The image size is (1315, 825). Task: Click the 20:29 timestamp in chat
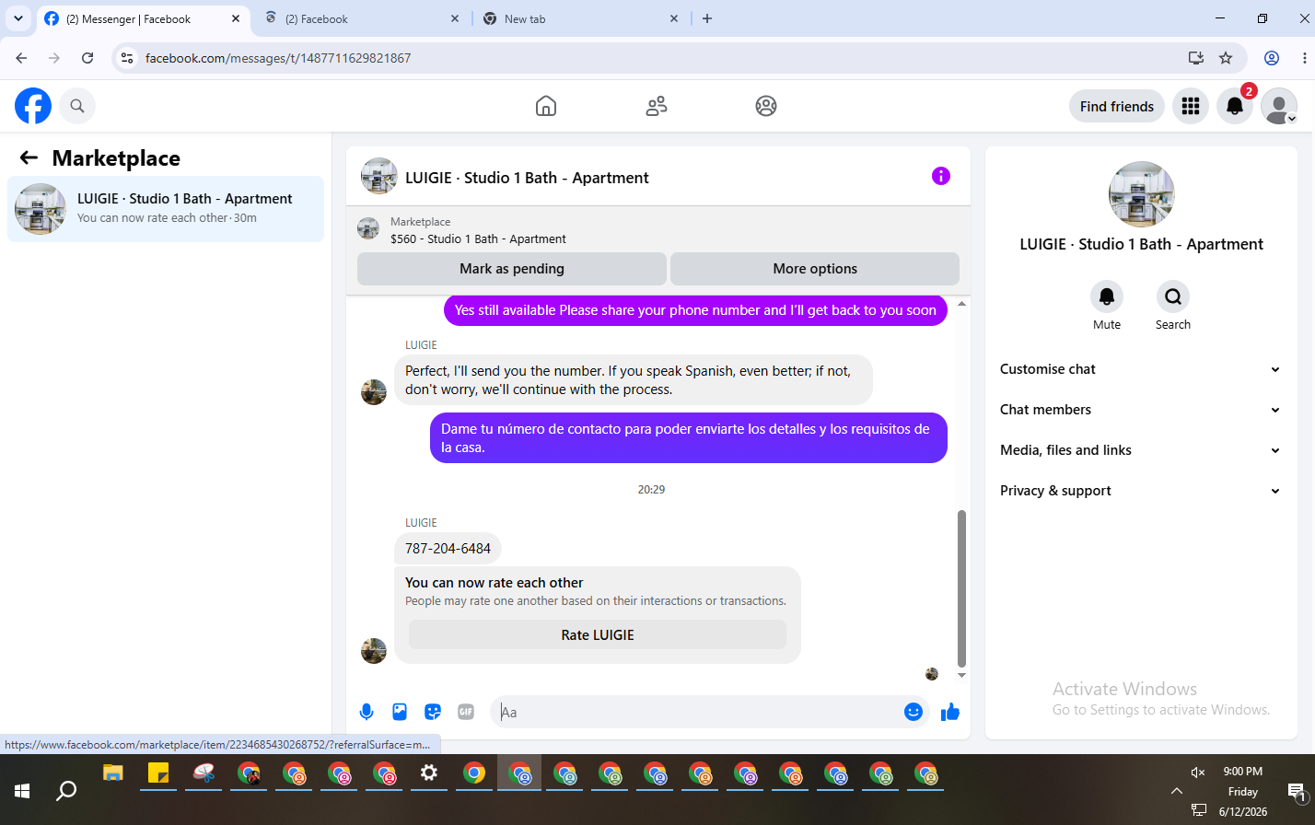tap(651, 489)
